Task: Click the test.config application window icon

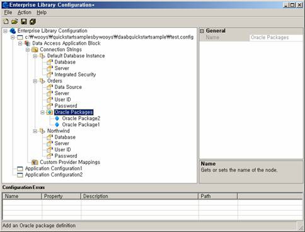Action: click(x=20, y=37)
